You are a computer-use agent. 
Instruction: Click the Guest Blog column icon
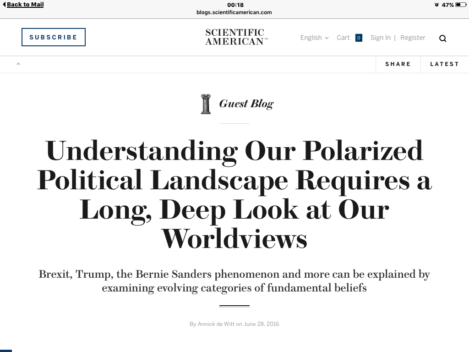click(x=206, y=104)
